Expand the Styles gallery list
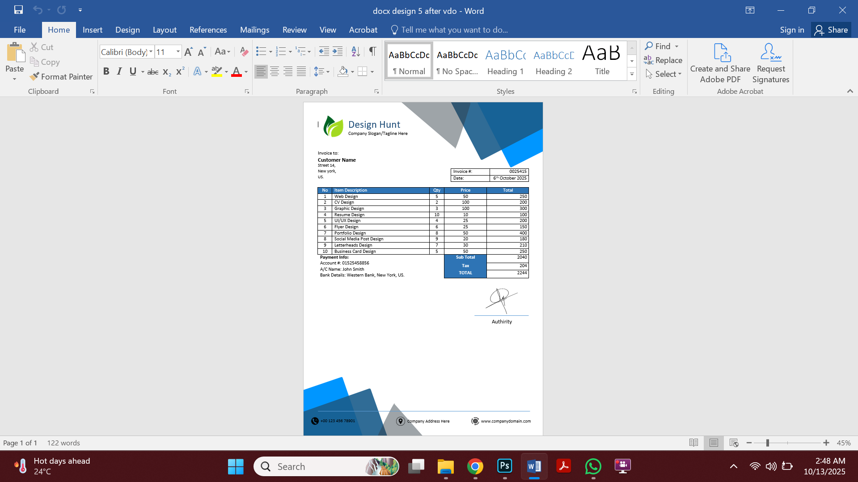 [632, 74]
